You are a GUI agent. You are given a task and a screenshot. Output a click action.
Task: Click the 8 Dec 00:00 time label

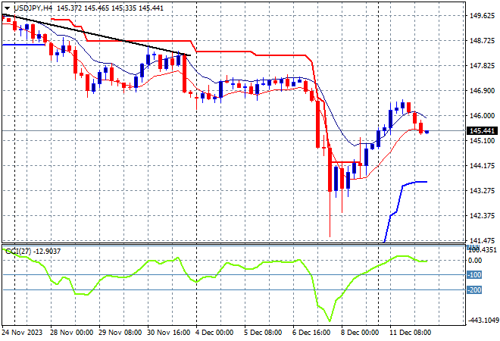coord(360,333)
